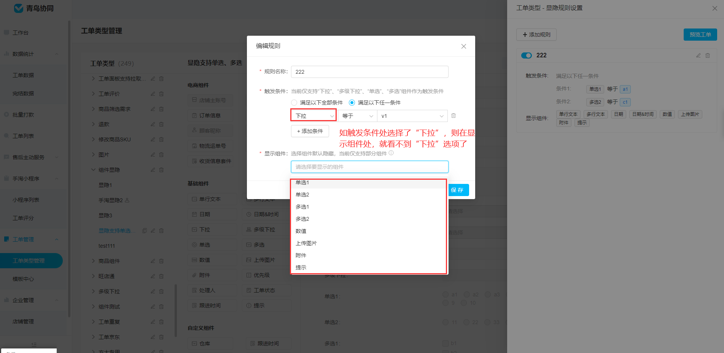Click the 添加条件 button
Screen dimensions: 724x353
coord(310,131)
